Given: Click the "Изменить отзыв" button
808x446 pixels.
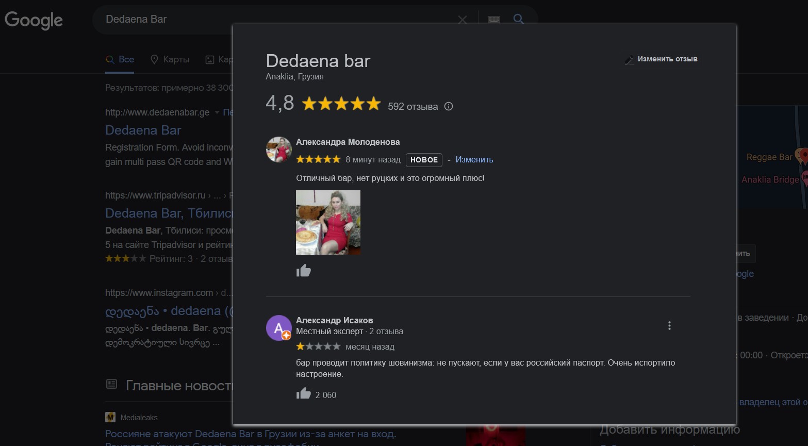Looking at the screenshot, I should point(661,59).
